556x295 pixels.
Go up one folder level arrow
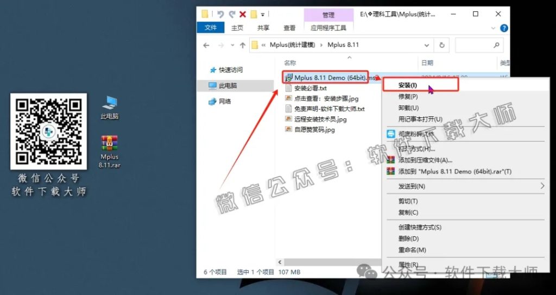click(x=243, y=45)
